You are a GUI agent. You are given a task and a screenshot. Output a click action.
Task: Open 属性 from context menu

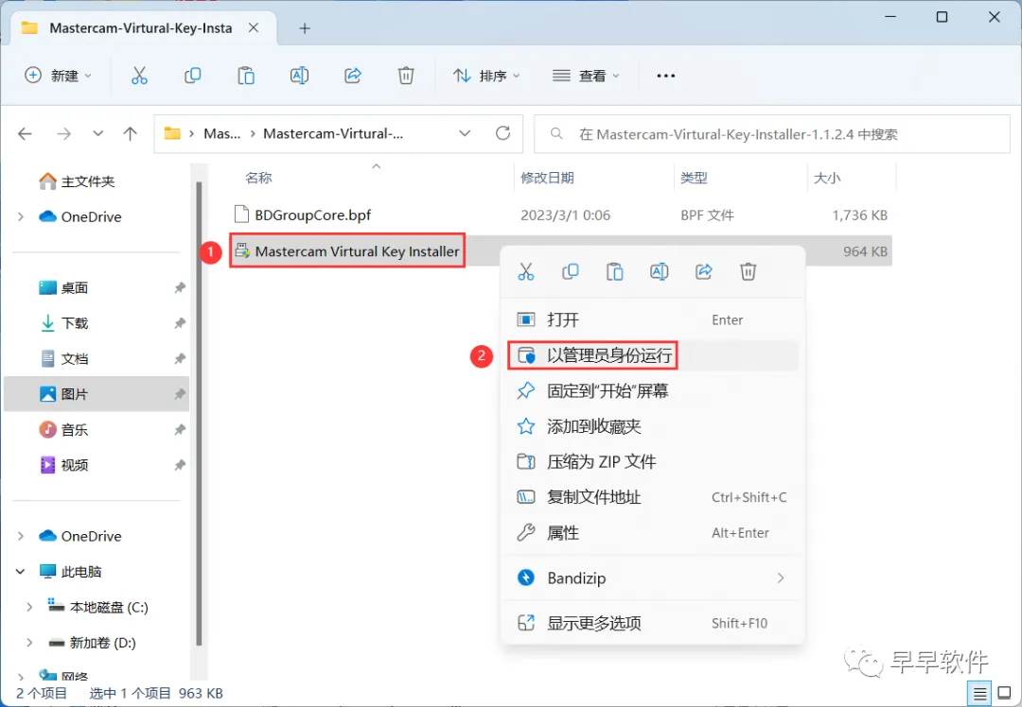pyautogui.click(x=652, y=532)
